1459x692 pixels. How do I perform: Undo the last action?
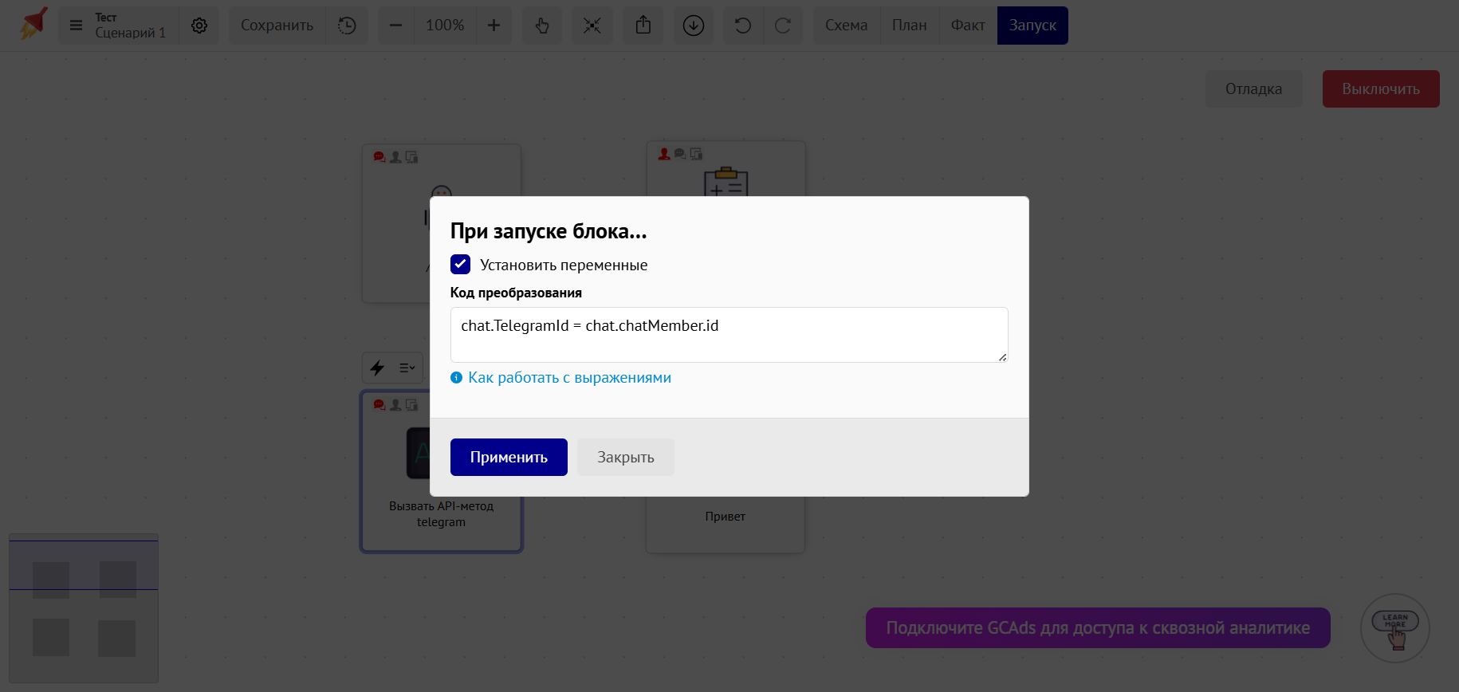tap(742, 26)
